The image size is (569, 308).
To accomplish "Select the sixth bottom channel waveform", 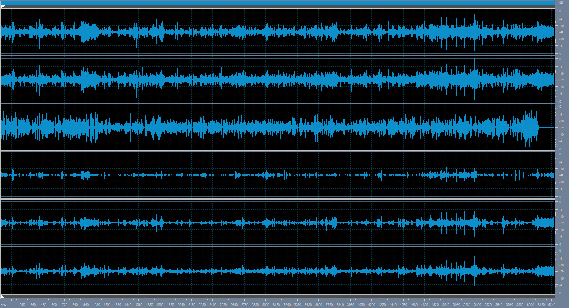I will 278,271.
